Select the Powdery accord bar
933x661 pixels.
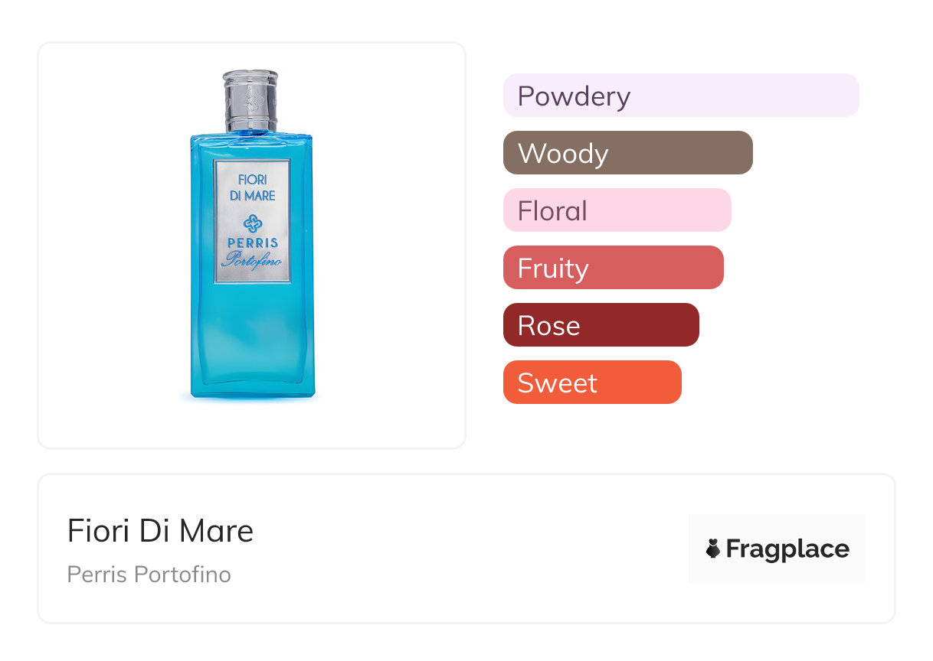tap(680, 96)
